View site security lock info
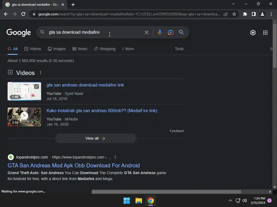This screenshot has width=277, height=207. [x=34, y=14]
